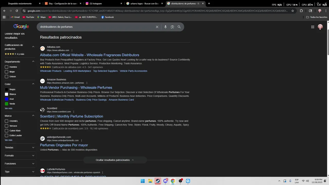329x185 pixels.
Task: Collapse the Departamento filter section
Action: tap(33, 62)
